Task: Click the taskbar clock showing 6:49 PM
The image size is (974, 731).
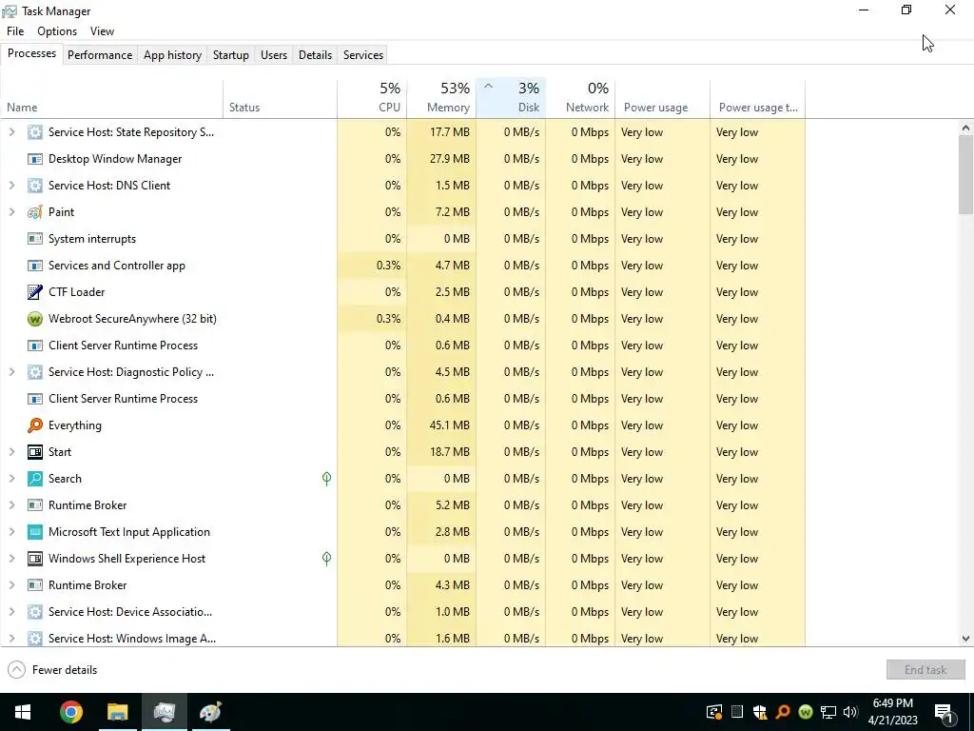Action: pos(894,712)
